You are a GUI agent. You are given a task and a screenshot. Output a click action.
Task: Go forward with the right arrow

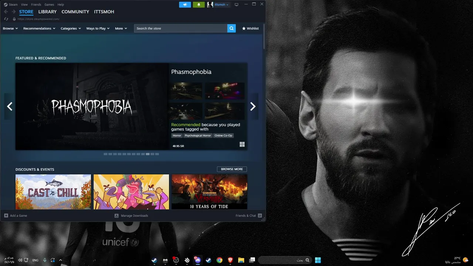coord(14,12)
